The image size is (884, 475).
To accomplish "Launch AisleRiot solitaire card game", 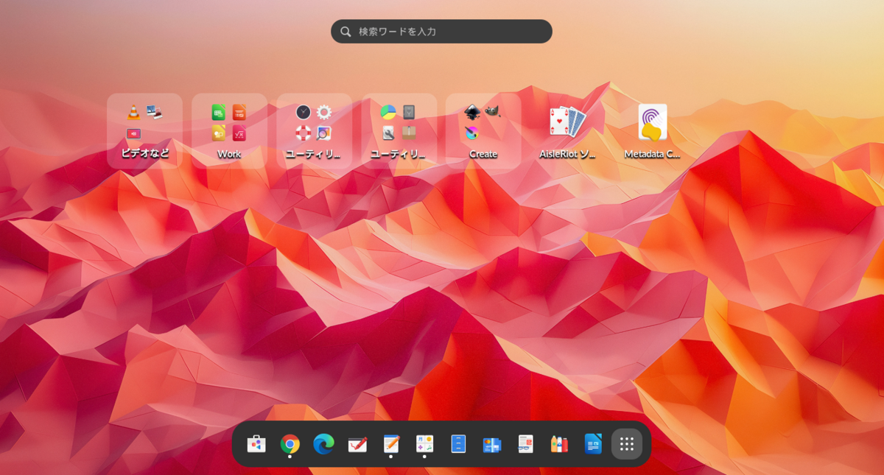I will pyautogui.click(x=568, y=131).
